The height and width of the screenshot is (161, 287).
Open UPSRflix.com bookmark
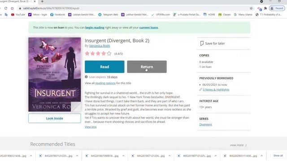point(161,15)
